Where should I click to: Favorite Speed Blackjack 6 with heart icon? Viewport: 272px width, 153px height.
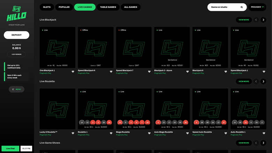[111, 71]
